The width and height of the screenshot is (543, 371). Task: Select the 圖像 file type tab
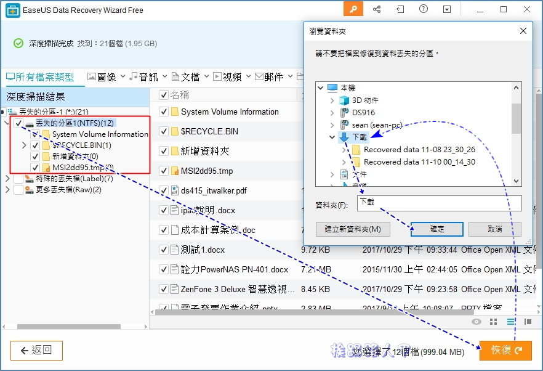pyautogui.click(x=102, y=76)
